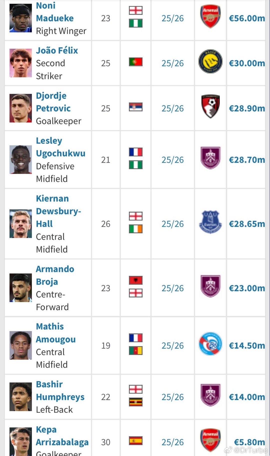The height and width of the screenshot is (456, 270).
Task: Click the Arsenal crest in Noni Madueke's row
Action: (x=210, y=16)
